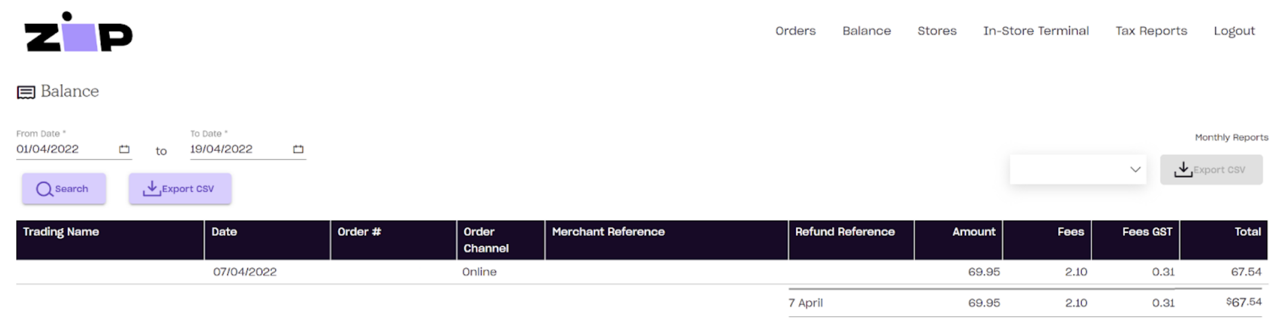Click the magnifier icon in Search button

tap(44, 189)
